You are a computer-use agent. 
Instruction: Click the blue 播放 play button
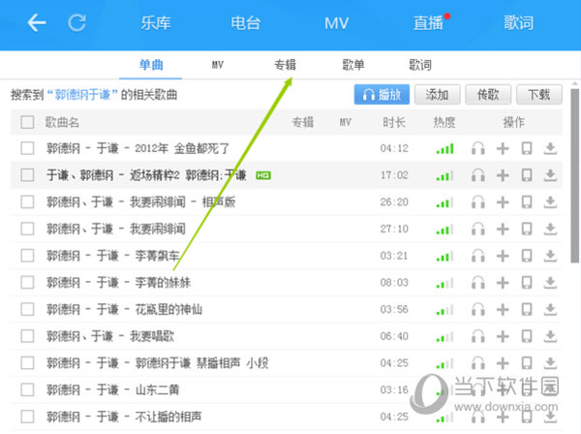(x=382, y=95)
